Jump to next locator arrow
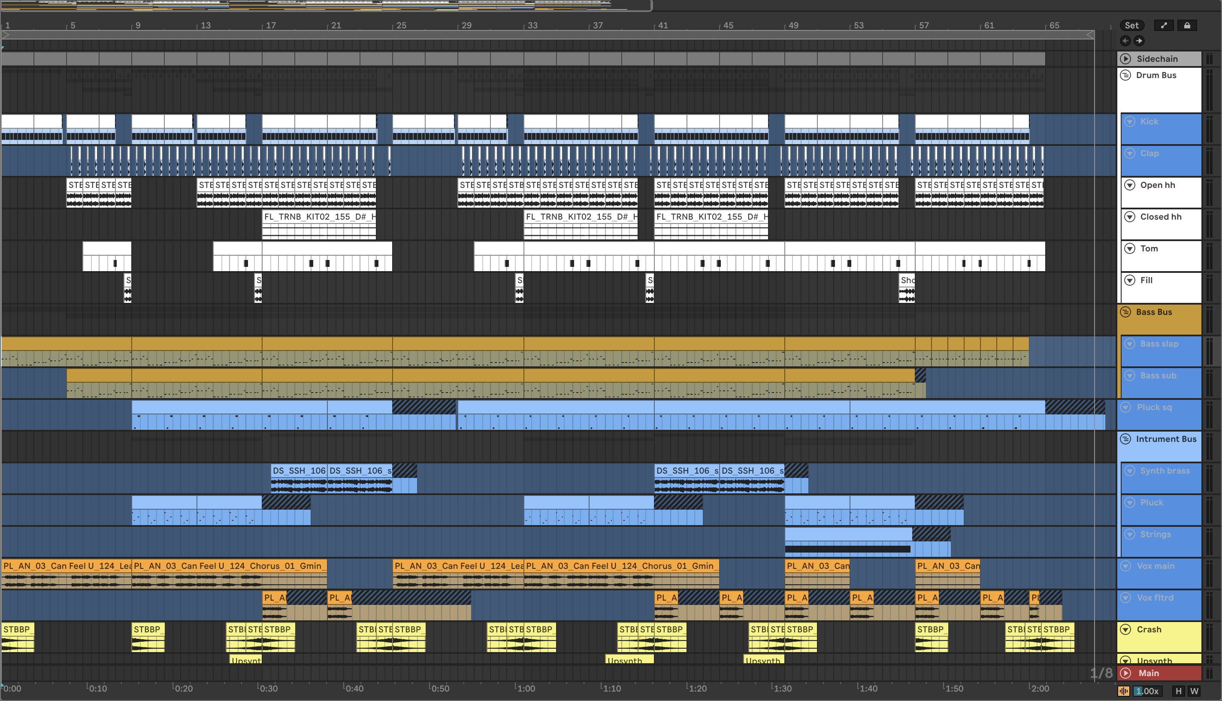1222x701 pixels. pos(1139,41)
